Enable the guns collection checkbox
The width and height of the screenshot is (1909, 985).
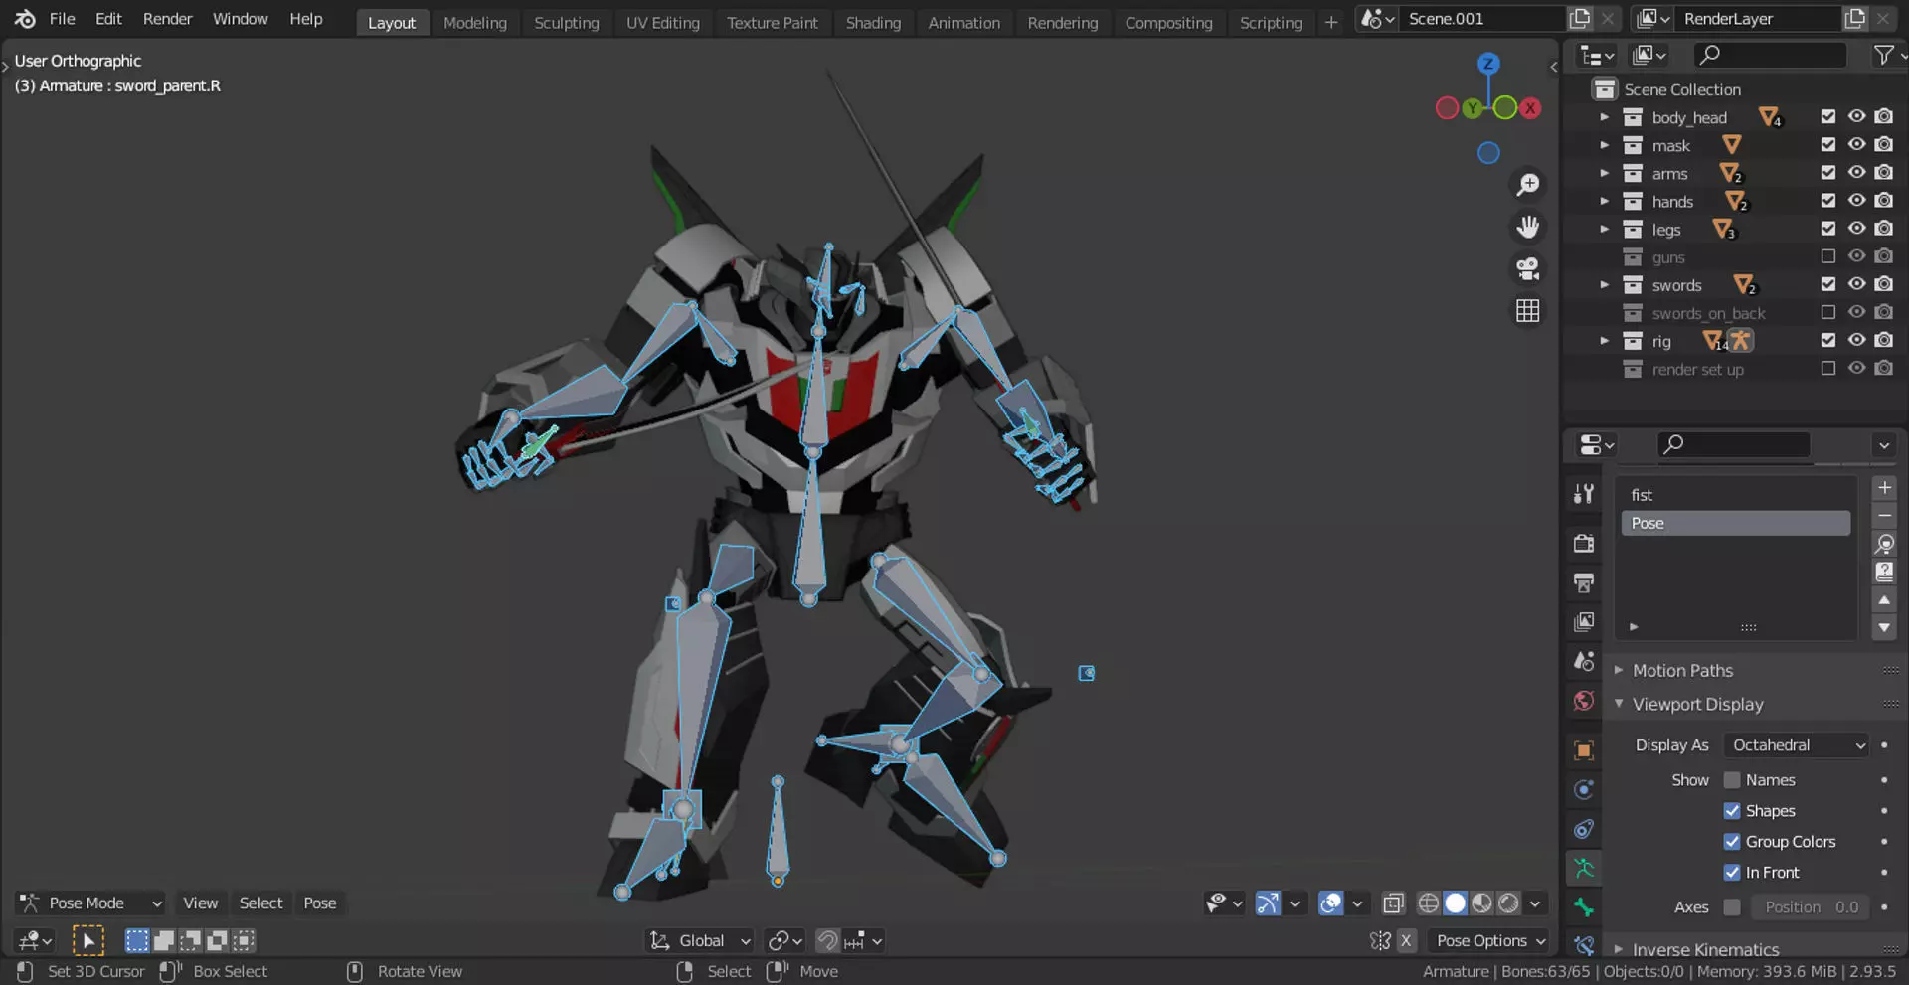pyautogui.click(x=1827, y=257)
